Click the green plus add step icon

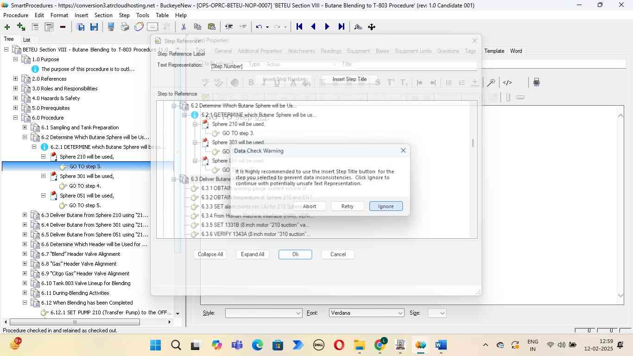(x=7, y=27)
